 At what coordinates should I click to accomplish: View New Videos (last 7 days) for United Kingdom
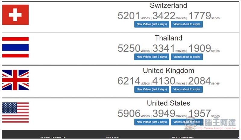coord(152,89)
